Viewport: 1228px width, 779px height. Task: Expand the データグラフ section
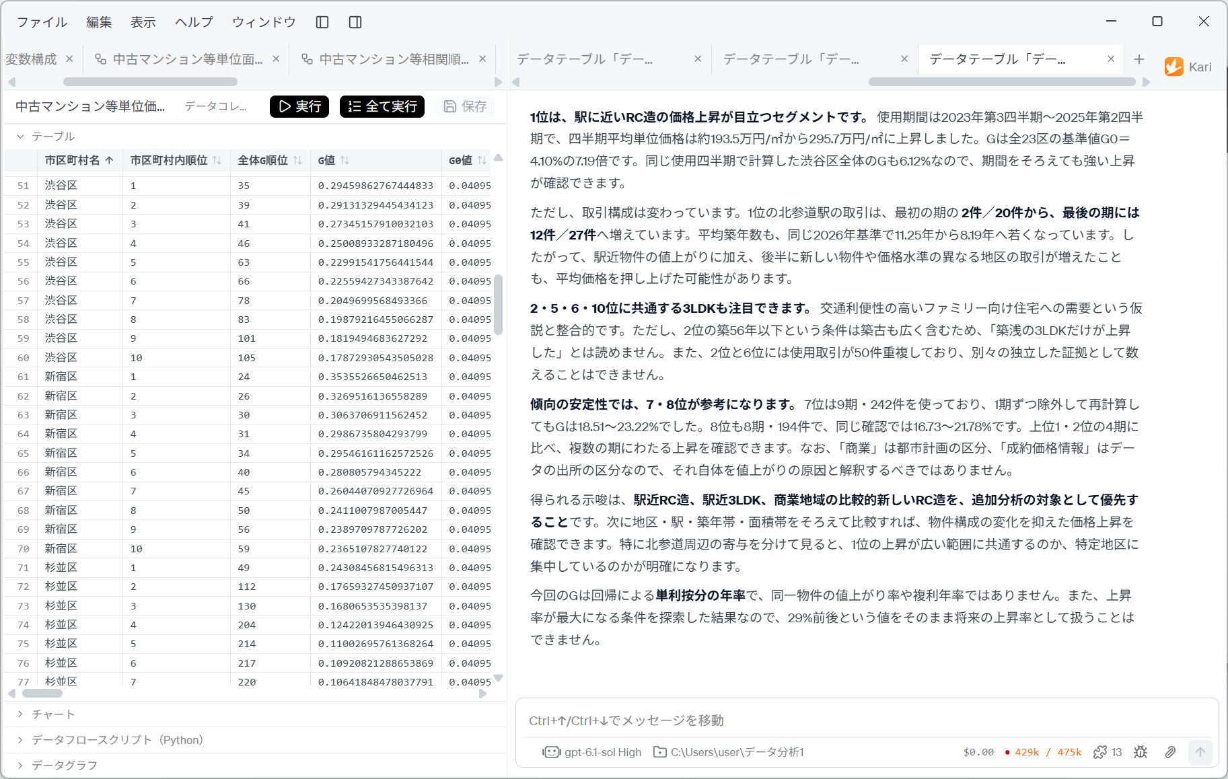coord(57,766)
